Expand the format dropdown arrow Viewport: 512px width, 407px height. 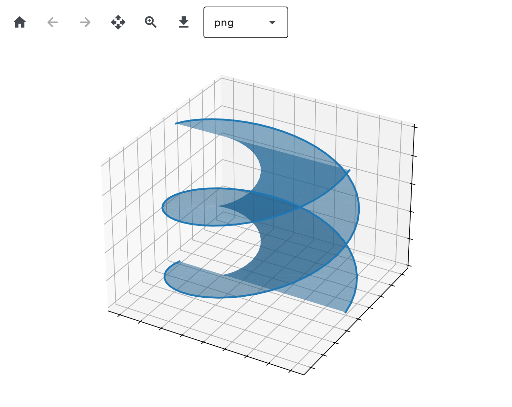[272, 23]
